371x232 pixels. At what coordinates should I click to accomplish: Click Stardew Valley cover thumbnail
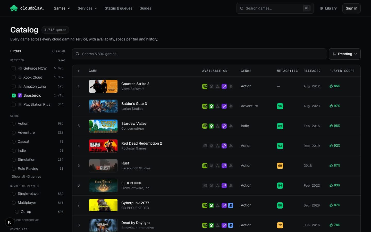[103, 126]
